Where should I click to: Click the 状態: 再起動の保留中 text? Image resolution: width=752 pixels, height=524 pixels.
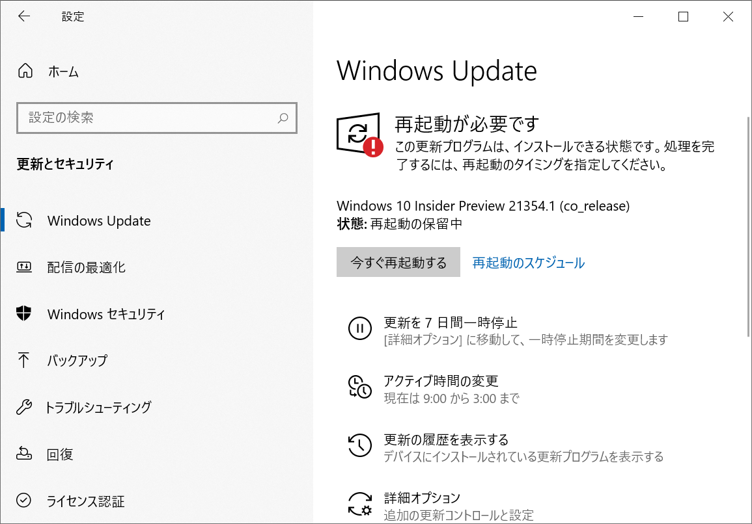[400, 224]
